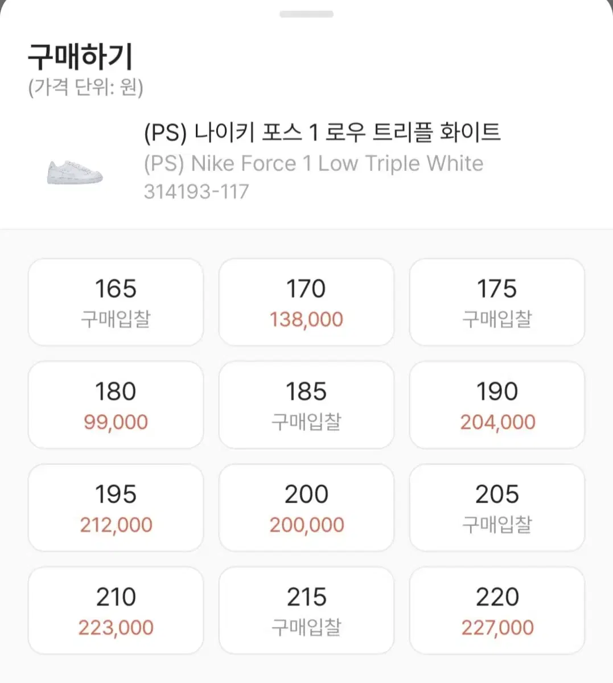This screenshot has height=683, width=613.
Task: Select size 175 purchase bid option
Action: click(497, 302)
